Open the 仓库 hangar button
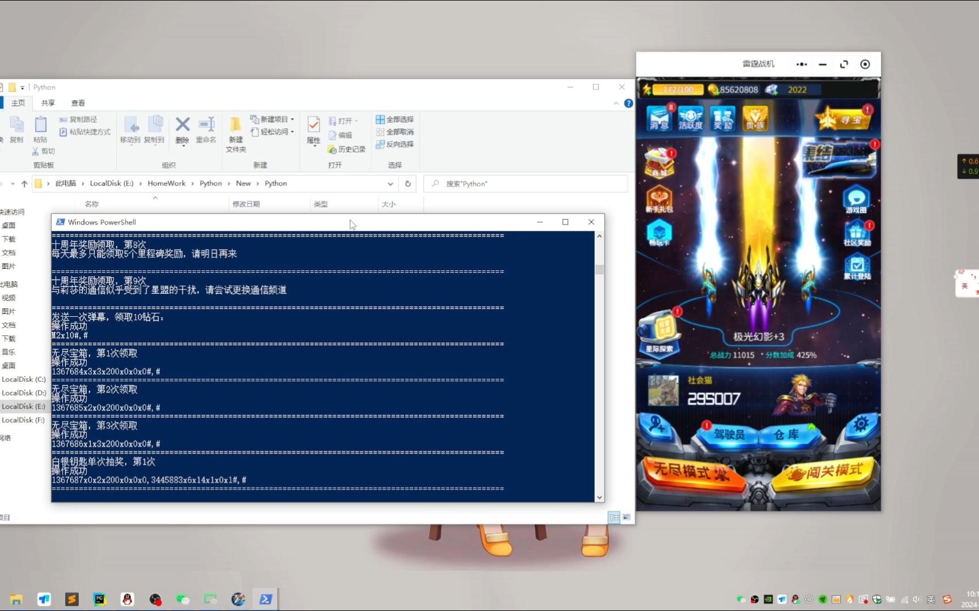This screenshot has width=979, height=611. pos(789,434)
